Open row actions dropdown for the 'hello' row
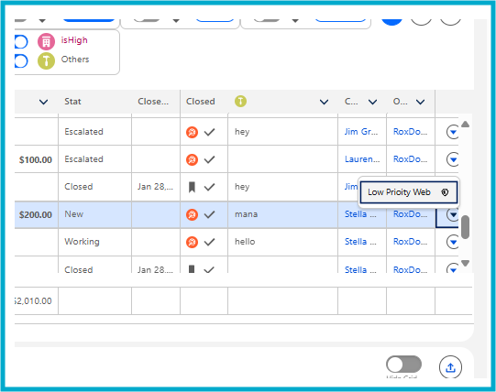This screenshot has height=392, width=496. pos(453,242)
